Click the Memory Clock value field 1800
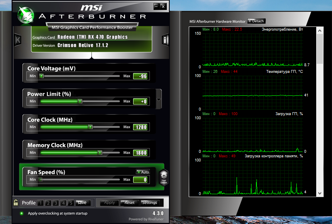This screenshot has height=224, width=332. (x=140, y=152)
